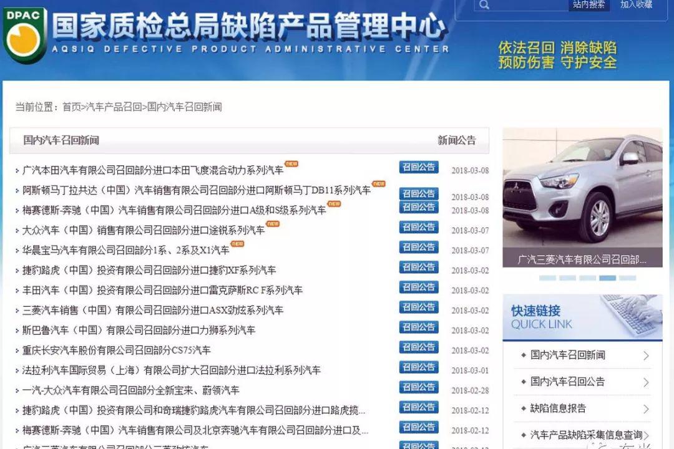This screenshot has width=674, height=449.
Task: Click chevron arrow beside 缺陷信息报告 quick link
Action: (646, 409)
